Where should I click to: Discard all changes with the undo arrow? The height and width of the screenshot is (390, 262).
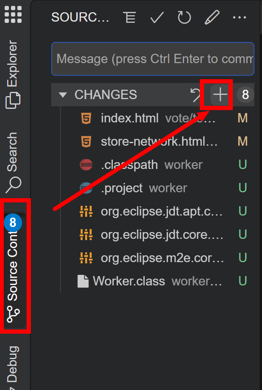(196, 95)
